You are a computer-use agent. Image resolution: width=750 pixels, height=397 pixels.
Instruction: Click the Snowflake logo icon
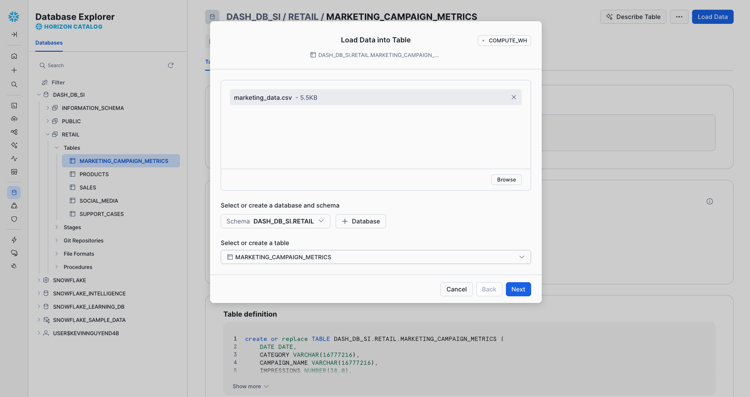coord(14,17)
